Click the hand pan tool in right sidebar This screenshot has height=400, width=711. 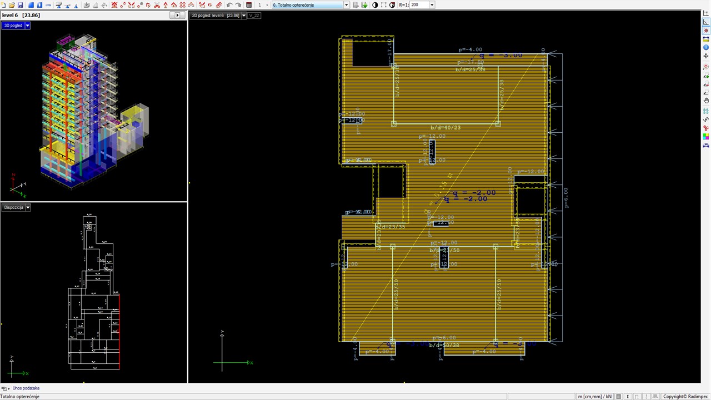706,101
